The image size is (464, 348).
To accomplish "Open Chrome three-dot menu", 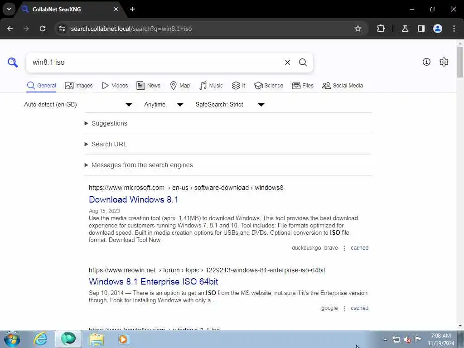I will pos(454,29).
